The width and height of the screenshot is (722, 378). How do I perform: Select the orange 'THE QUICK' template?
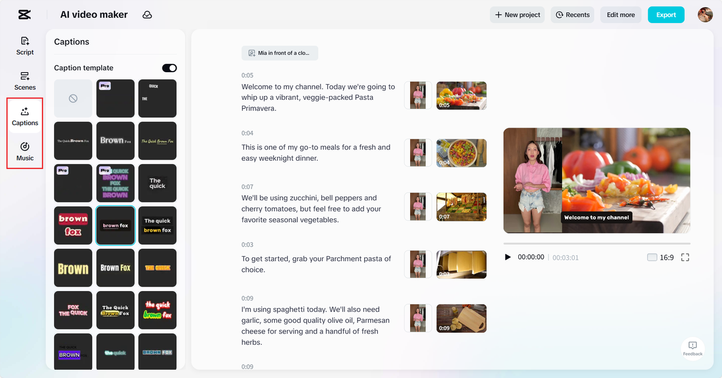[157, 268]
